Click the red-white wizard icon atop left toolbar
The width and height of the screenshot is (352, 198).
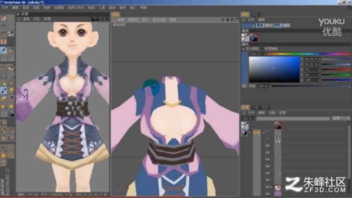(x=4, y=18)
